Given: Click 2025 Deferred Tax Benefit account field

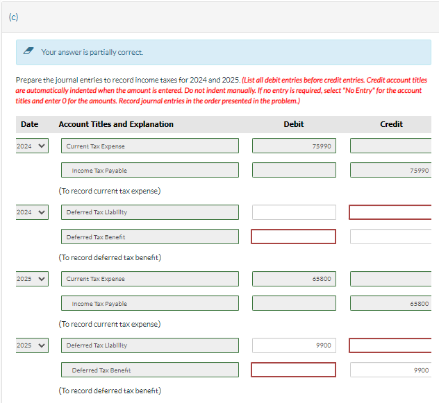Looking at the screenshot, I should pyautogui.click(x=150, y=370).
